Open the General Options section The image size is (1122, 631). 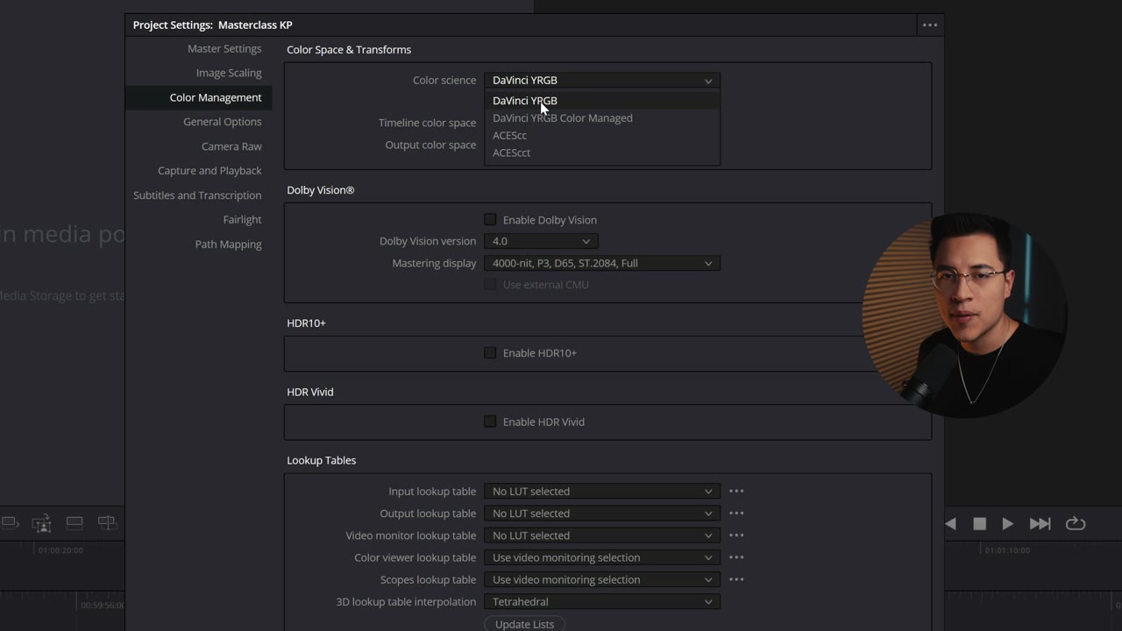223,123
